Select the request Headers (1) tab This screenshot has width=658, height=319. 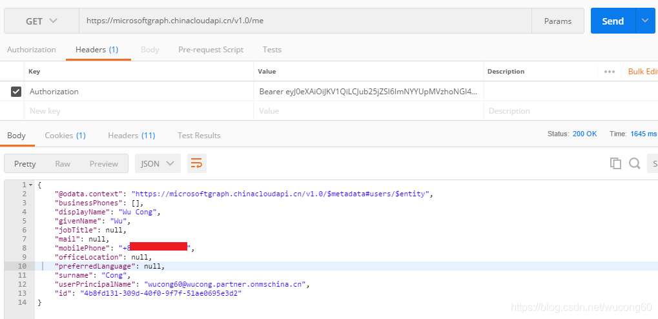[x=97, y=50]
